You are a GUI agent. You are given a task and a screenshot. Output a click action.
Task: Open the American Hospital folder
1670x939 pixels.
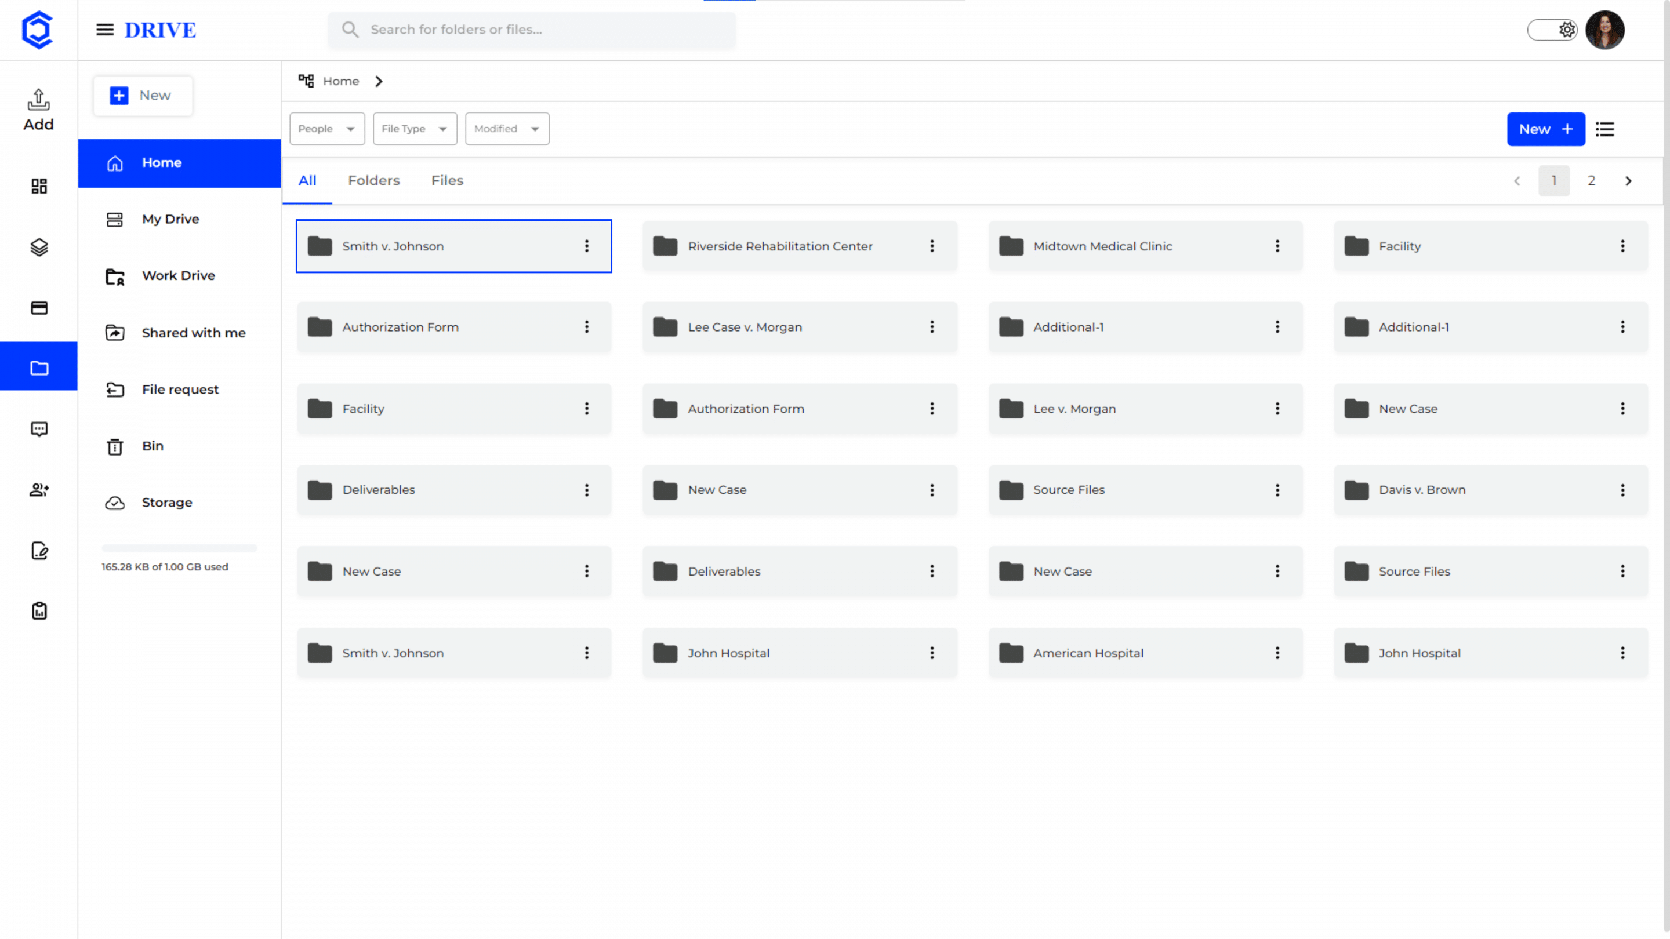1145,653
